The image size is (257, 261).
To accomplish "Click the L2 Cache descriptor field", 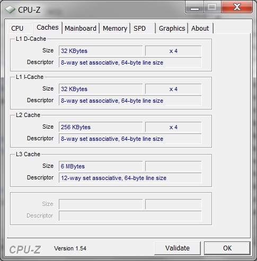I will [x=130, y=139].
